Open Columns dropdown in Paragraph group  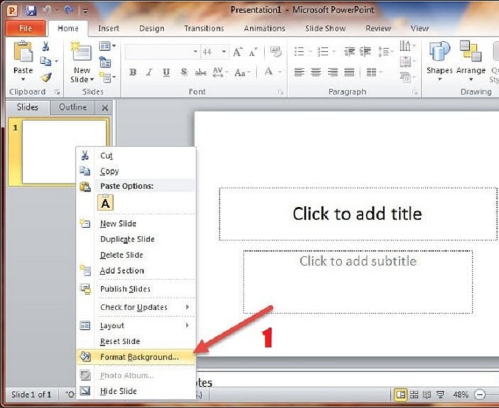click(374, 73)
